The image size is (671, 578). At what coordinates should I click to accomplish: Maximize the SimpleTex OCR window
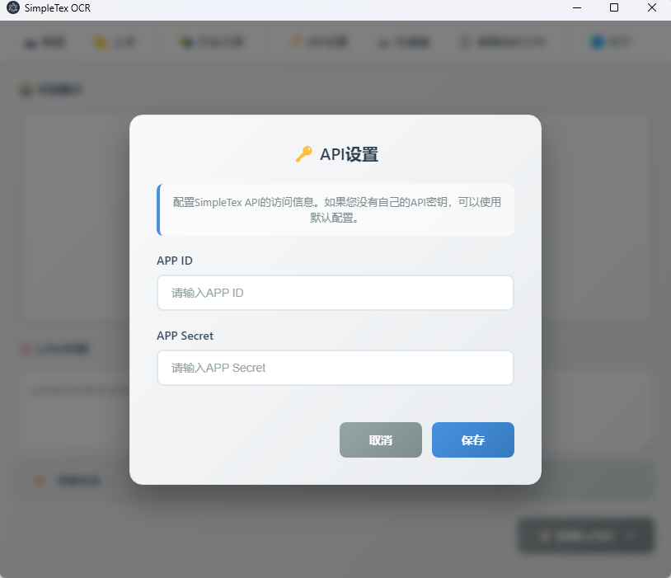pyautogui.click(x=613, y=7)
